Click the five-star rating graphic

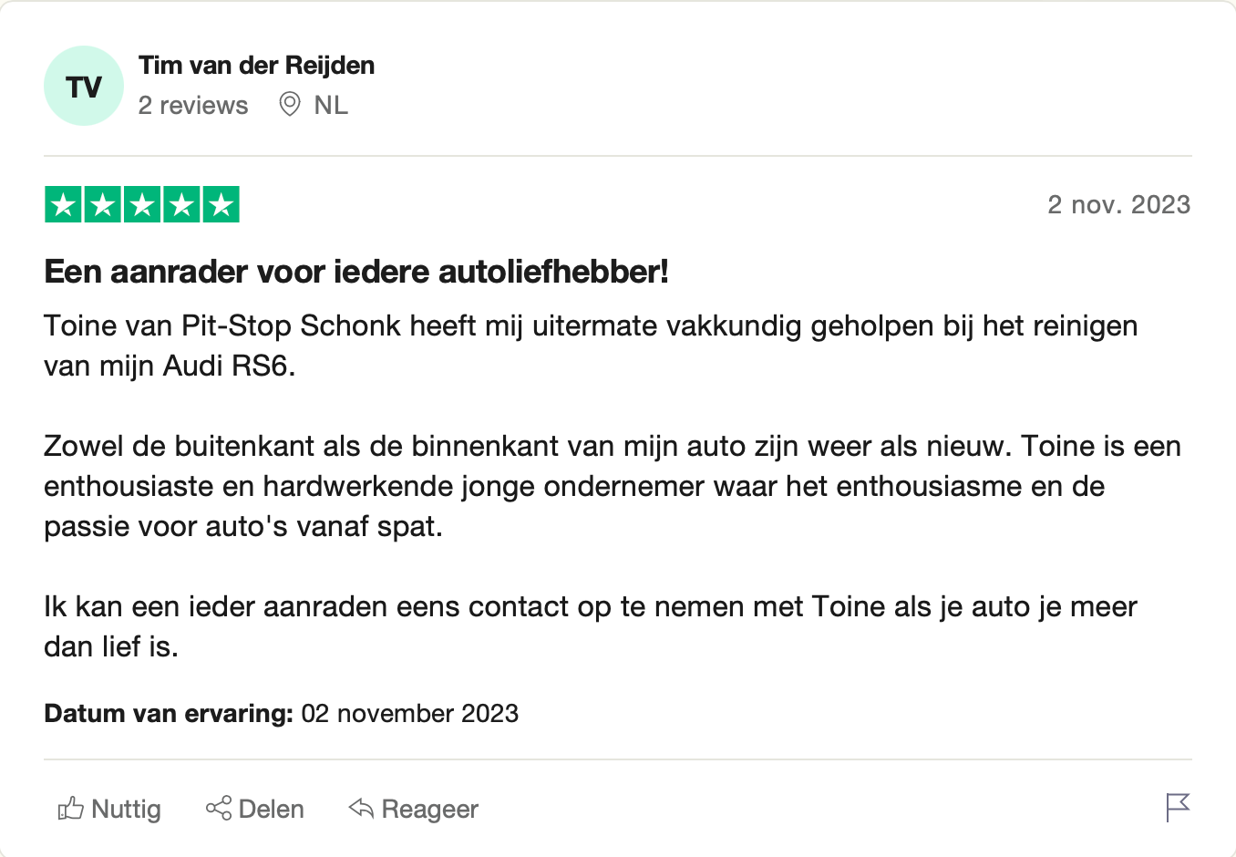tap(142, 204)
